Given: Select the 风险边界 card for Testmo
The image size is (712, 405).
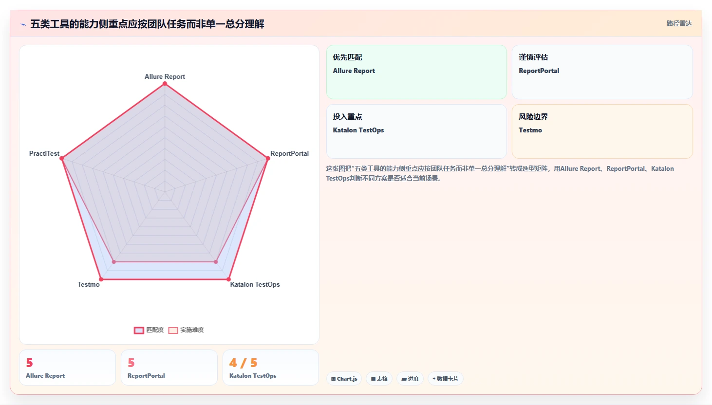Looking at the screenshot, I should 602,131.
